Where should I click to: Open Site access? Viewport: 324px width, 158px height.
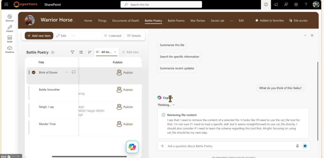point(298,21)
